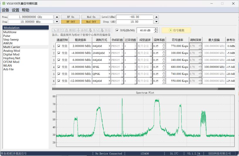Viewport: 239px width, 156px height.
Task: Click the 符号速率 column header
Action: point(177,40)
